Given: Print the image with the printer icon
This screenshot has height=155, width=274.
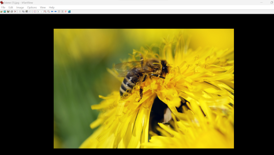Looking at the screenshot, I should coord(12,12).
